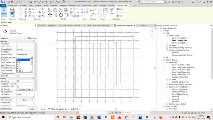This screenshot has width=213, height=120.
Task: Click the Cope geometry tool
Action: click(32, 9)
